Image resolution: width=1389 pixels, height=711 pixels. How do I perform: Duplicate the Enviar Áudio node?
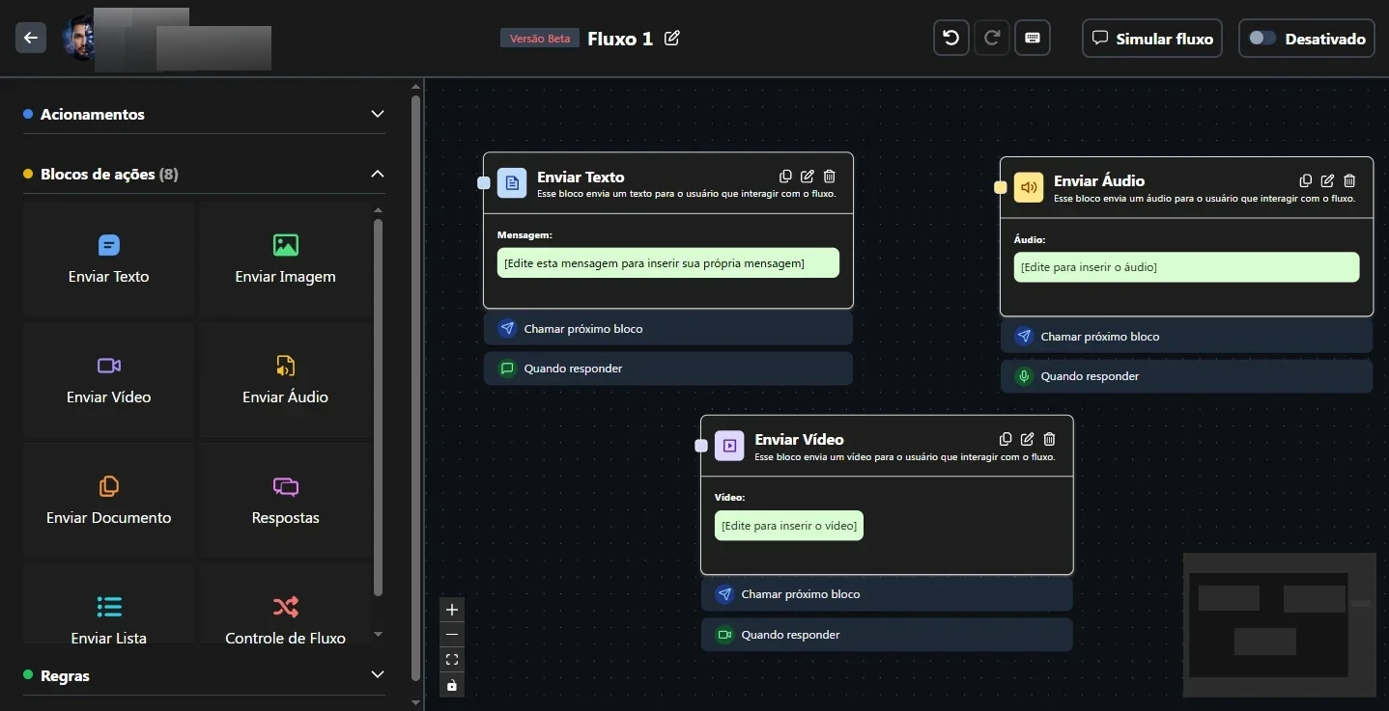click(1306, 180)
